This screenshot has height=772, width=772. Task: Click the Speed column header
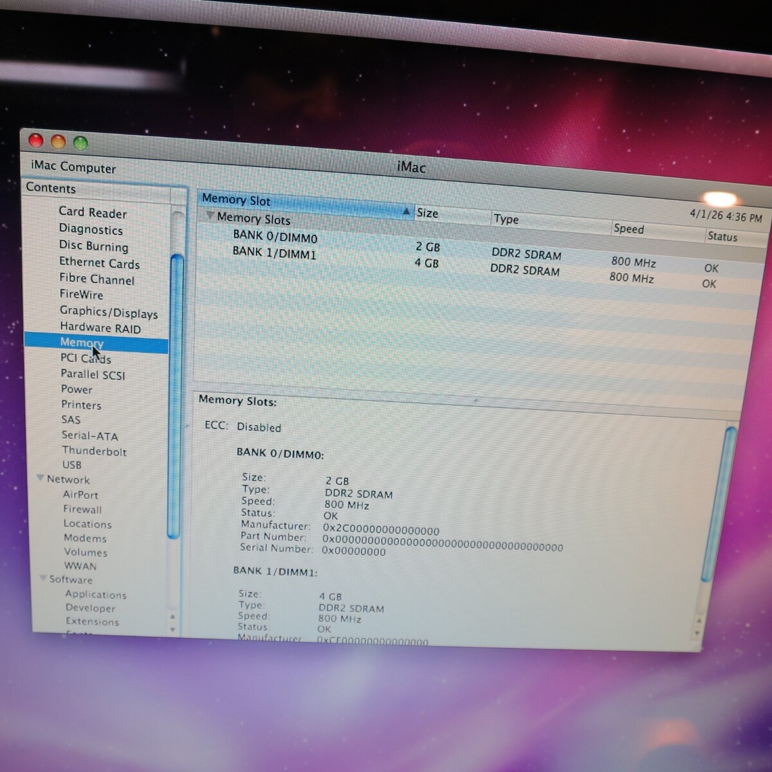click(629, 228)
